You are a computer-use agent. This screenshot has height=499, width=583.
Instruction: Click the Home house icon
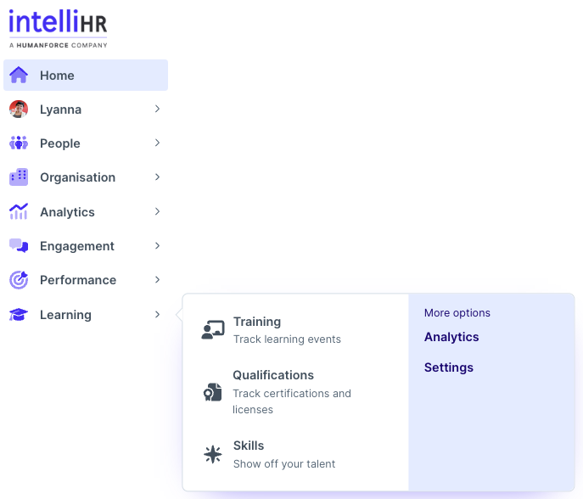pyautogui.click(x=19, y=76)
